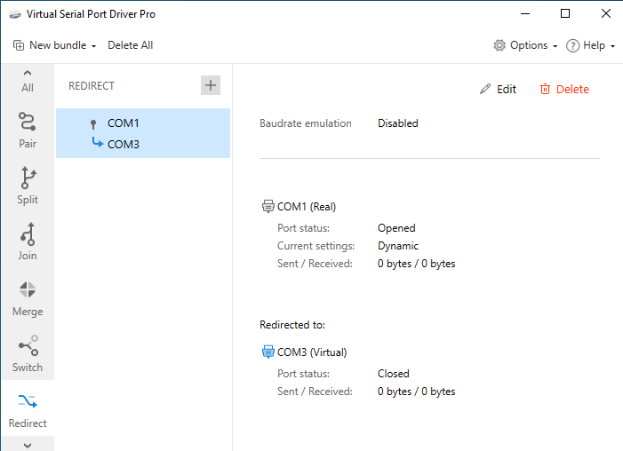
Task: Click the sidebar scroll-up chevron
Action: tap(28, 73)
